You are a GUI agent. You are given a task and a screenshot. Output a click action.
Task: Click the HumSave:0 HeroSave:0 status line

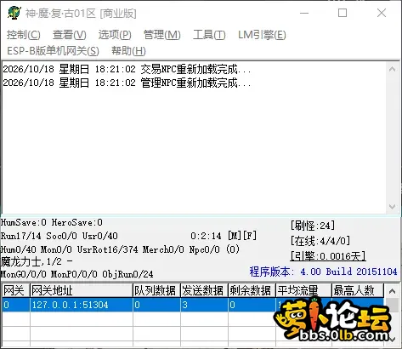click(52, 222)
